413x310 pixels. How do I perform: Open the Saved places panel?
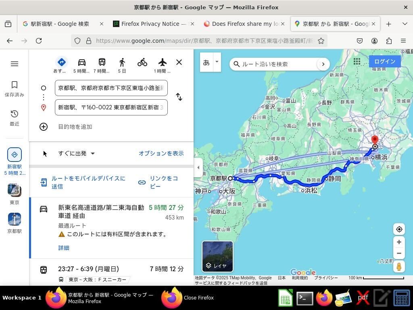[15, 89]
